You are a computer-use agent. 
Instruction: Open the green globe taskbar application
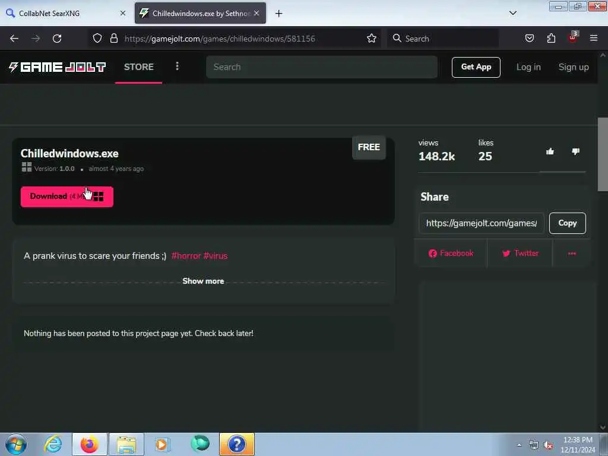tap(200, 444)
